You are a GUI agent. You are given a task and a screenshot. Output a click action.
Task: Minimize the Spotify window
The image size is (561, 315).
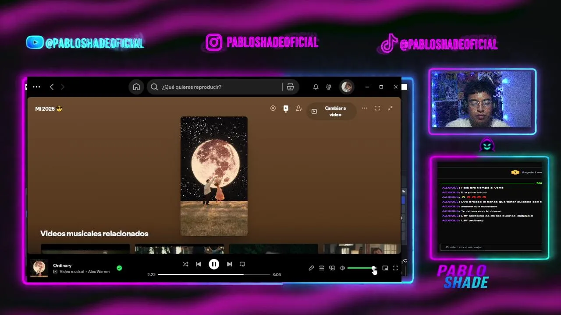coord(367,87)
